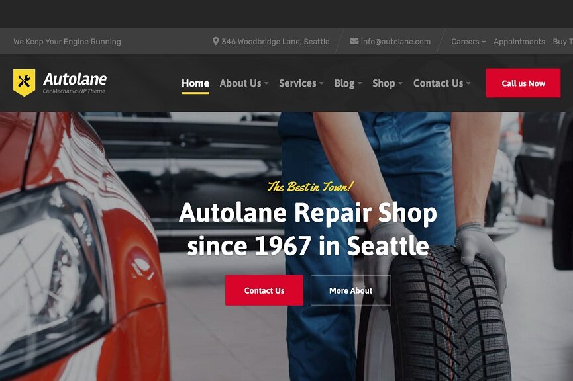Open the Appointments link
The width and height of the screenshot is (573, 381).
click(x=519, y=42)
